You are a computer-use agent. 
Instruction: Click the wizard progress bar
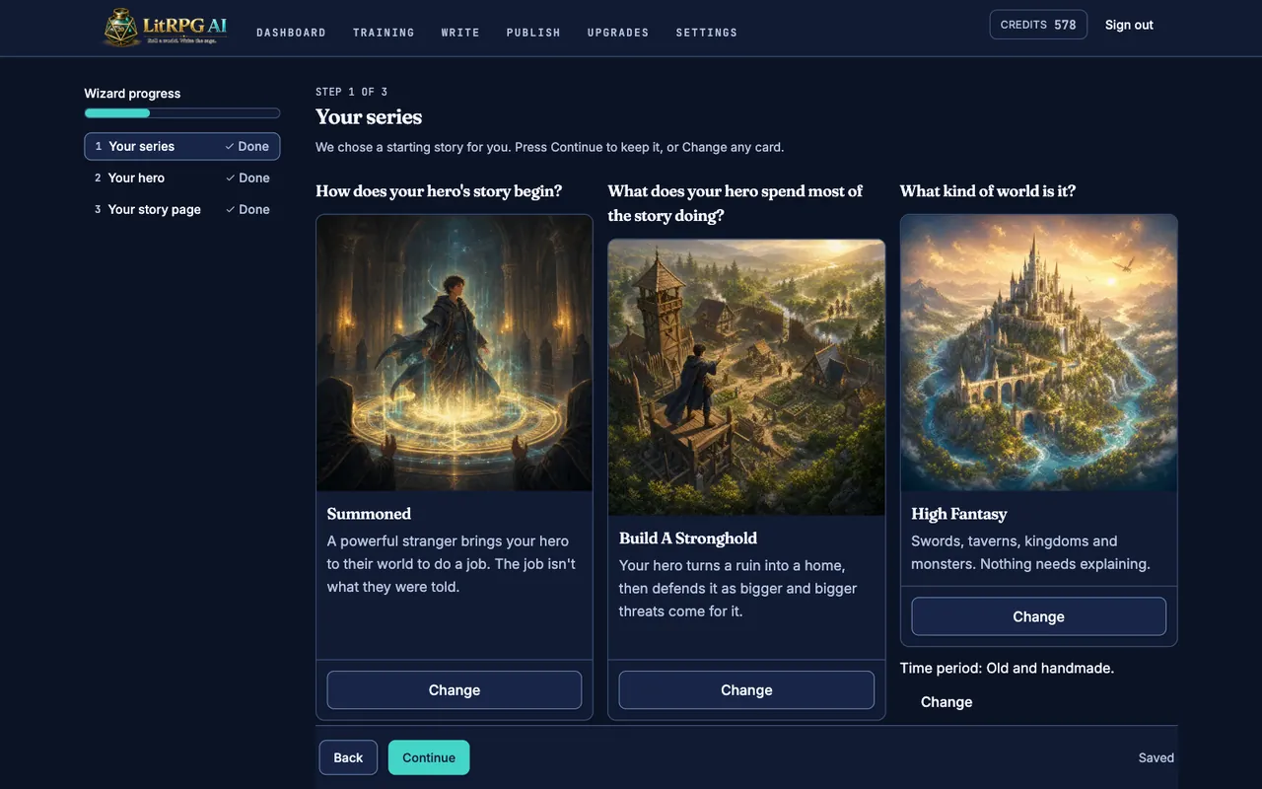(182, 113)
